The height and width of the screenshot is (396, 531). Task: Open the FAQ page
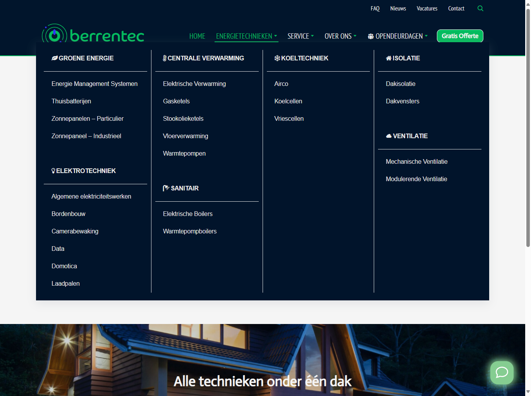tap(375, 9)
